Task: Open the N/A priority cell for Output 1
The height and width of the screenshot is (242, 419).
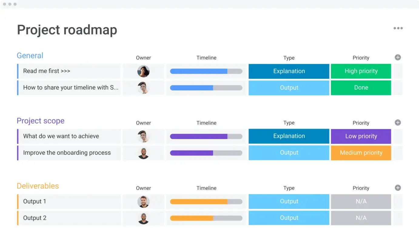Action: (361, 201)
